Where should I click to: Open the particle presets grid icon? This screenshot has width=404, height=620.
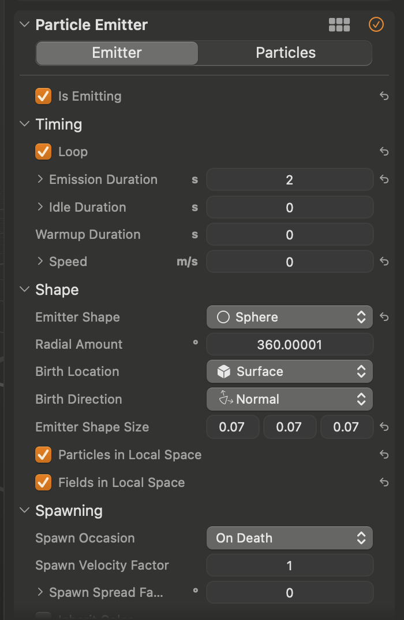pyautogui.click(x=339, y=24)
